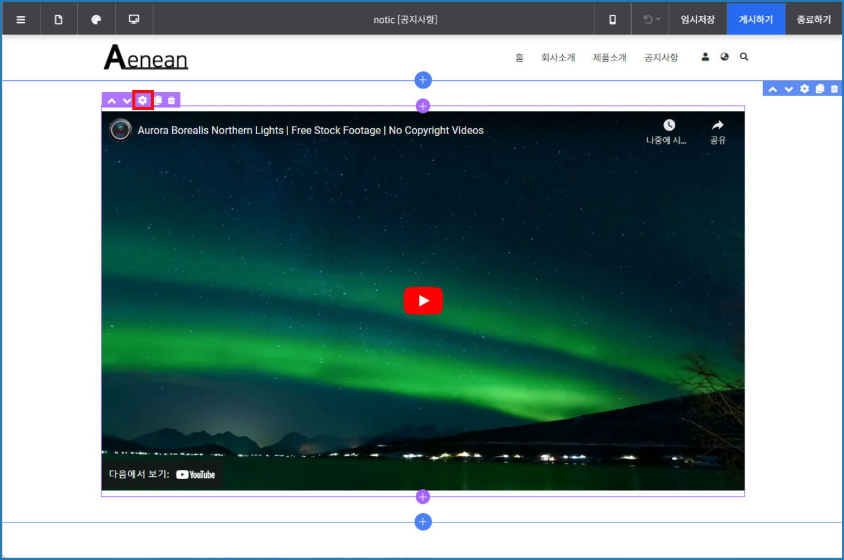This screenshot has width=844, height=560.
Task: Move blue section up with chevron arrow
Action: [x=773, y=89]
